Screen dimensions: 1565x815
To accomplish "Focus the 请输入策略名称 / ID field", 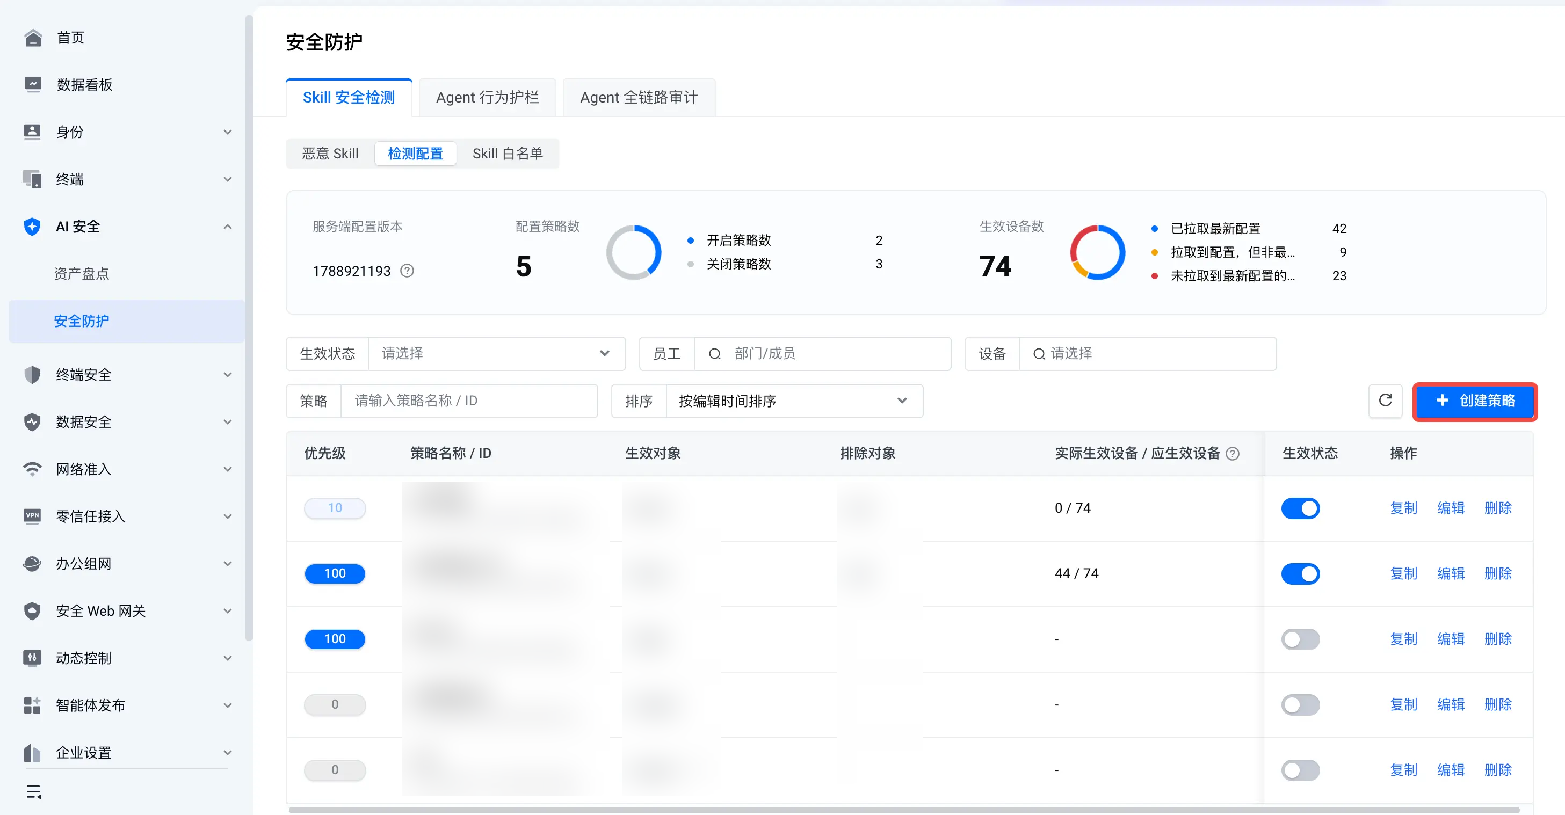I will pos(469,401).
